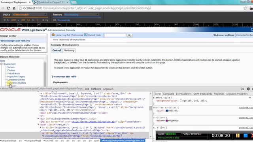Open Coherence Clusters tree item
This screenshot has height=142, width=253.
(x=17, y=83)
